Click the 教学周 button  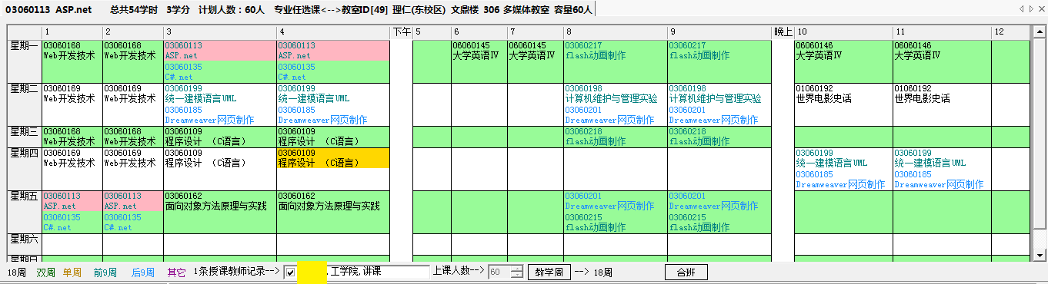point(549,272)
